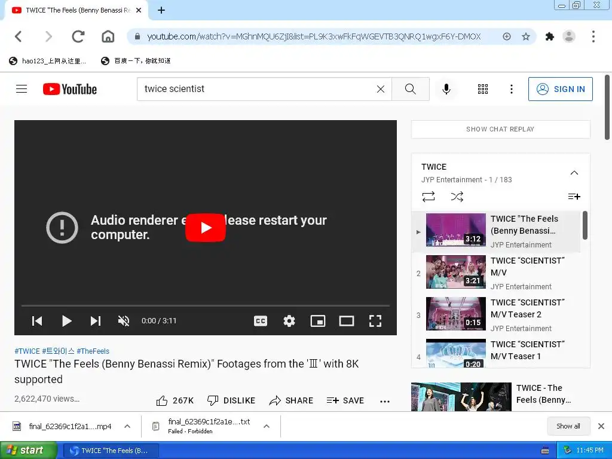Go to the YouTube home logo
Screen dimensions: 612x459
point(70,89)
